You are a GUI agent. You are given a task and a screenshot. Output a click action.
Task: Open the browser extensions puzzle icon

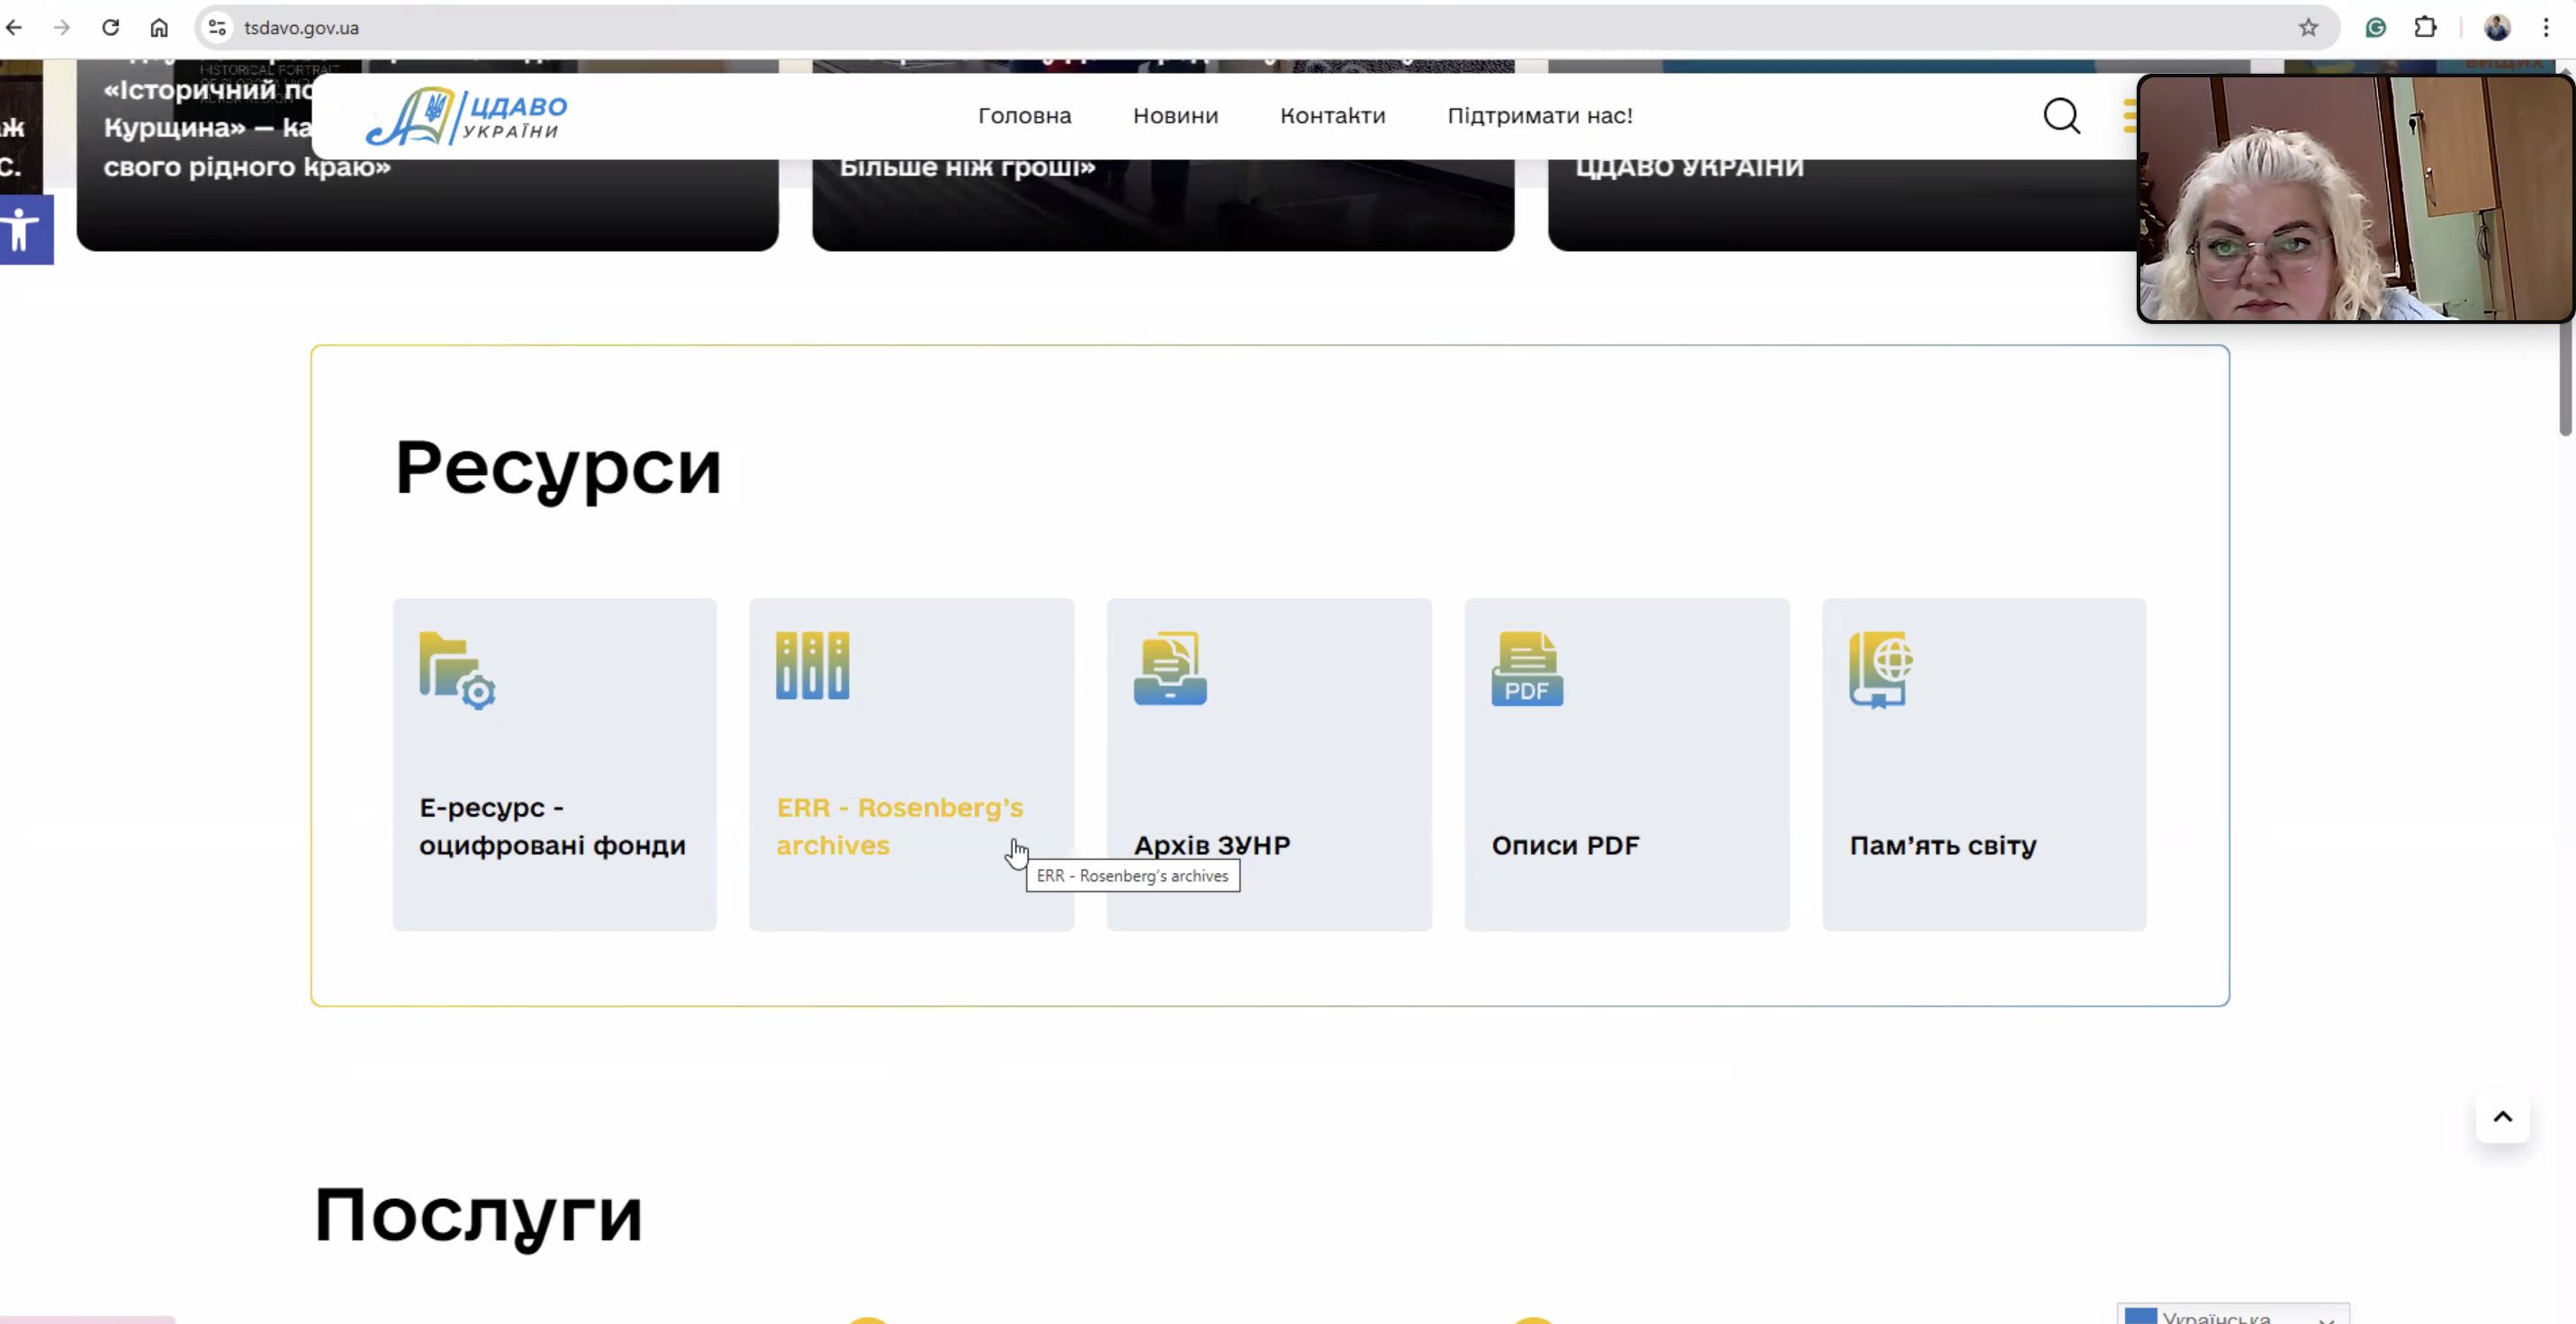click(x=2425, y=28)
